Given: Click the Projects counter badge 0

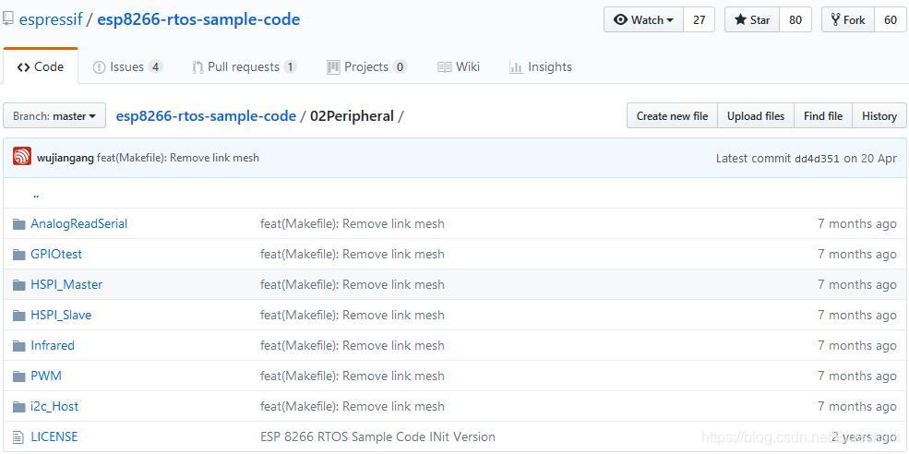Looking at the screenshot, I should click(x=400, y=67).
